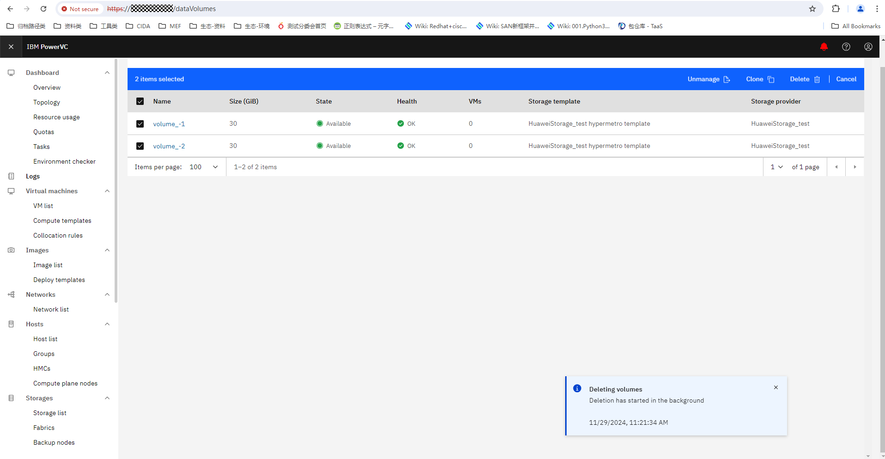
Task: Open the MEF bookmark folder
Action: pyautogui.click(x=170, y=26)
